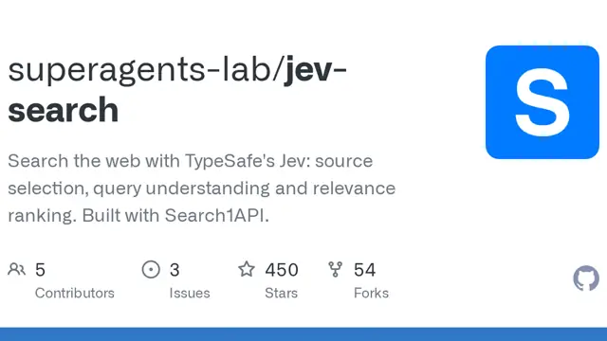Click the blue language bar at bottom
Image resolution: width=607 pixels, height=341 pixels.
click(303, 334)
